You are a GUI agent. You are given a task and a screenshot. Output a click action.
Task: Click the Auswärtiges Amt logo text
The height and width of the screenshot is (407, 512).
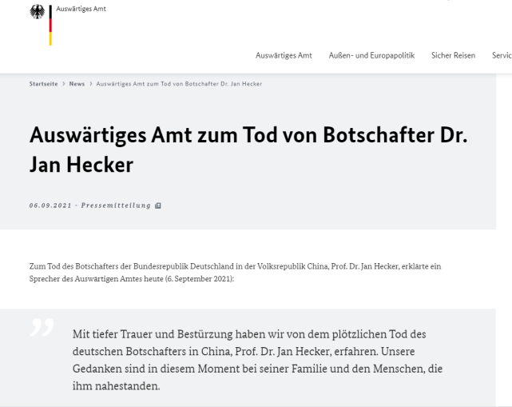point(81,9)
